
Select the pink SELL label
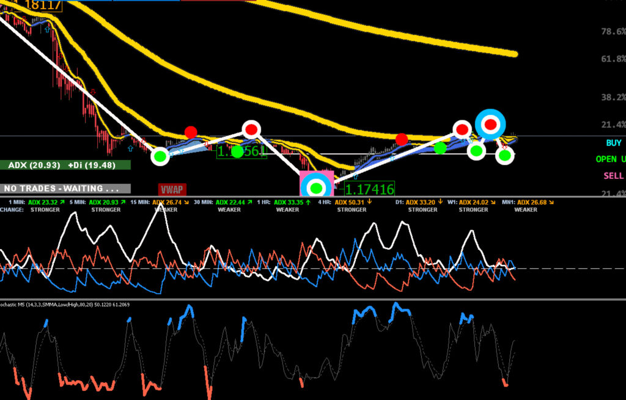point(614,176)
